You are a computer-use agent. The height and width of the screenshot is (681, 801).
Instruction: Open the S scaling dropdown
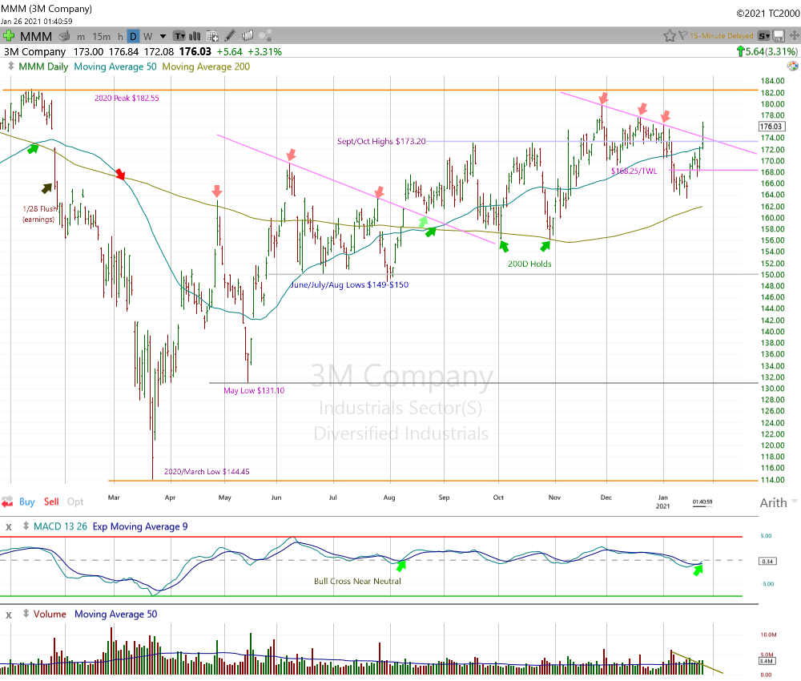[x=764, y=36]
